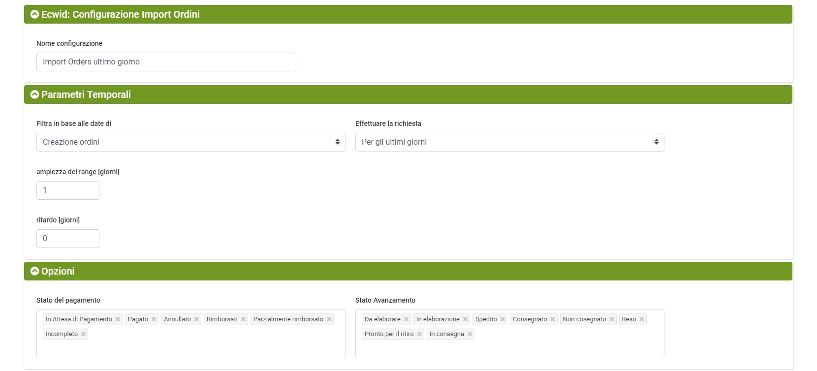
Task: Collapse the Parametri Temporali panel
Action: (x=34, y=94)
